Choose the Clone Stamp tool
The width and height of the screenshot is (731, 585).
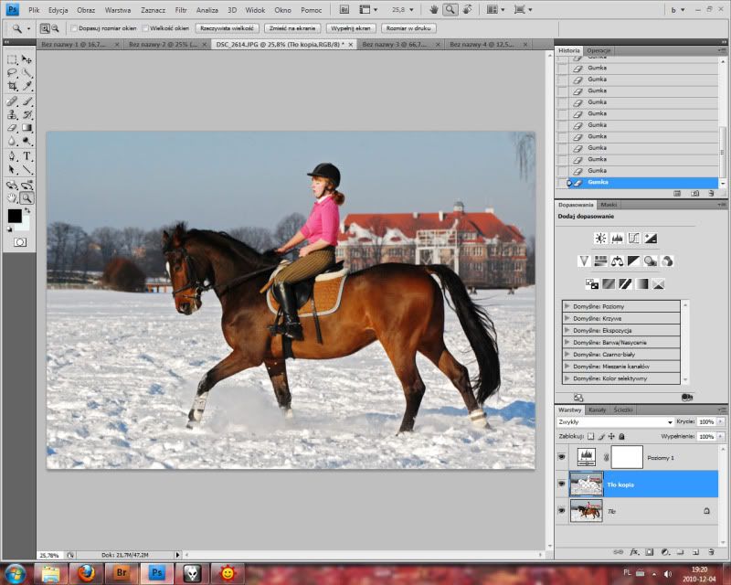click(x=12, y=114)
